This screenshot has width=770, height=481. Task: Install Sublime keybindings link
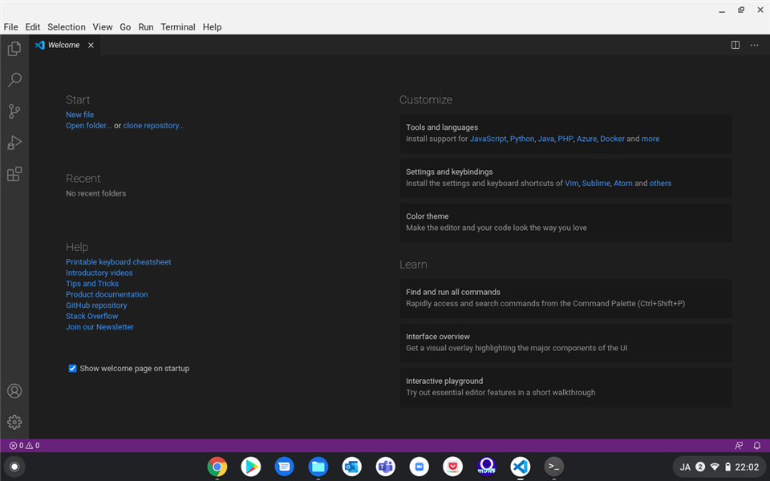596,183
